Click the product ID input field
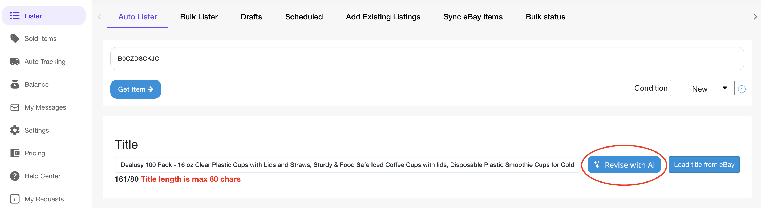761x208 pixels. pyautogui.click(x=427, y=59)
